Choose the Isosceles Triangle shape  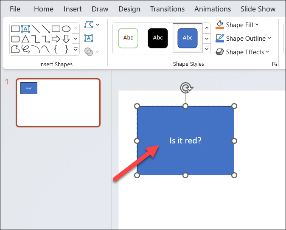[25, 39]
